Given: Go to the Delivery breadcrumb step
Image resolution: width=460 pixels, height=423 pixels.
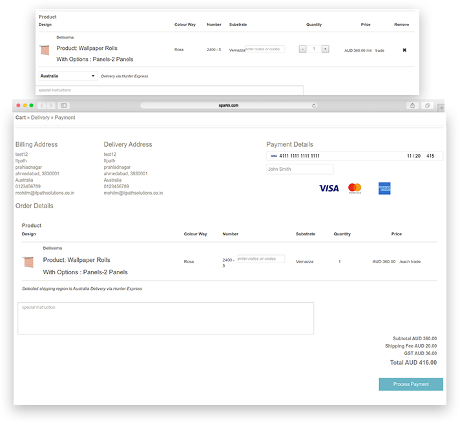Looking at the screenshot, I should pos(40,118).
